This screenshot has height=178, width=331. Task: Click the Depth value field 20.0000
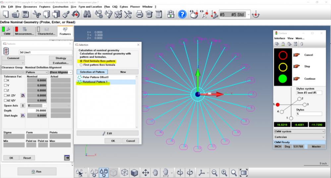(37, 111)
